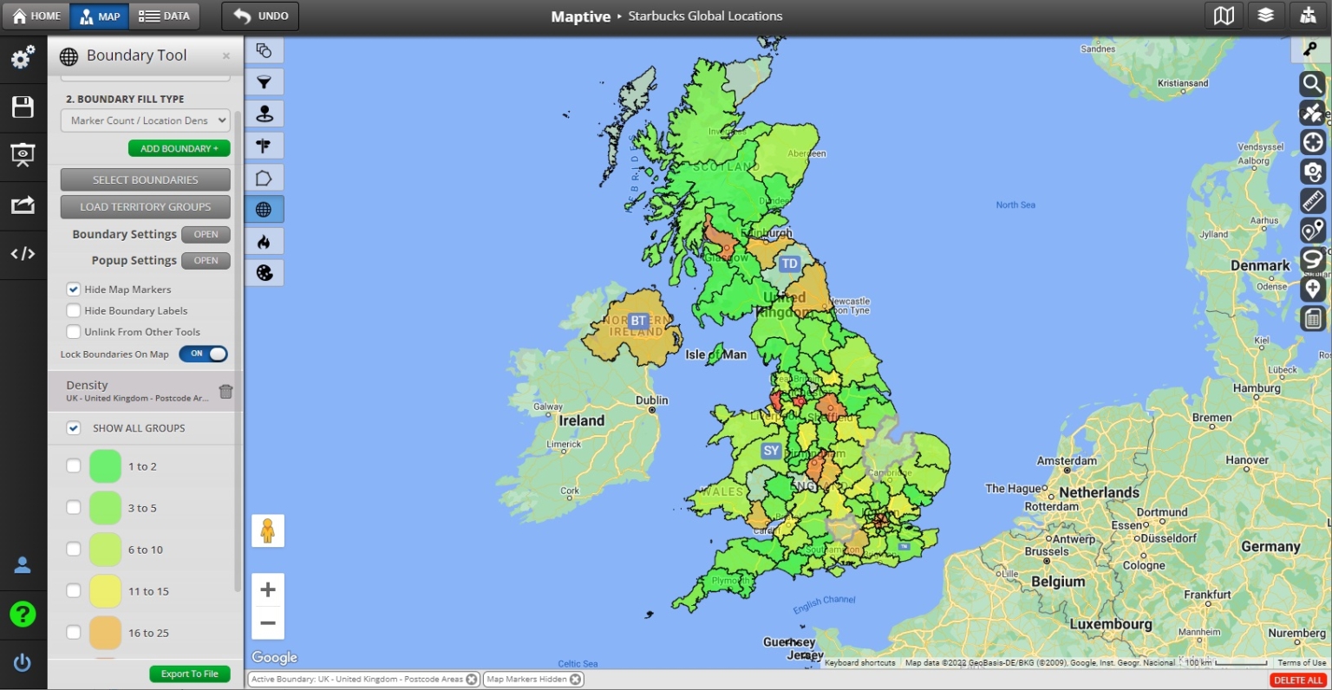
Task: Select the Filter tool funnel icon
Action: coord(264,82)
